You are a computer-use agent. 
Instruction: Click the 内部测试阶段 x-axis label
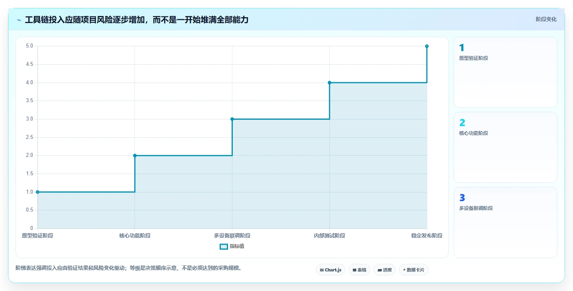tap(329, 236)
